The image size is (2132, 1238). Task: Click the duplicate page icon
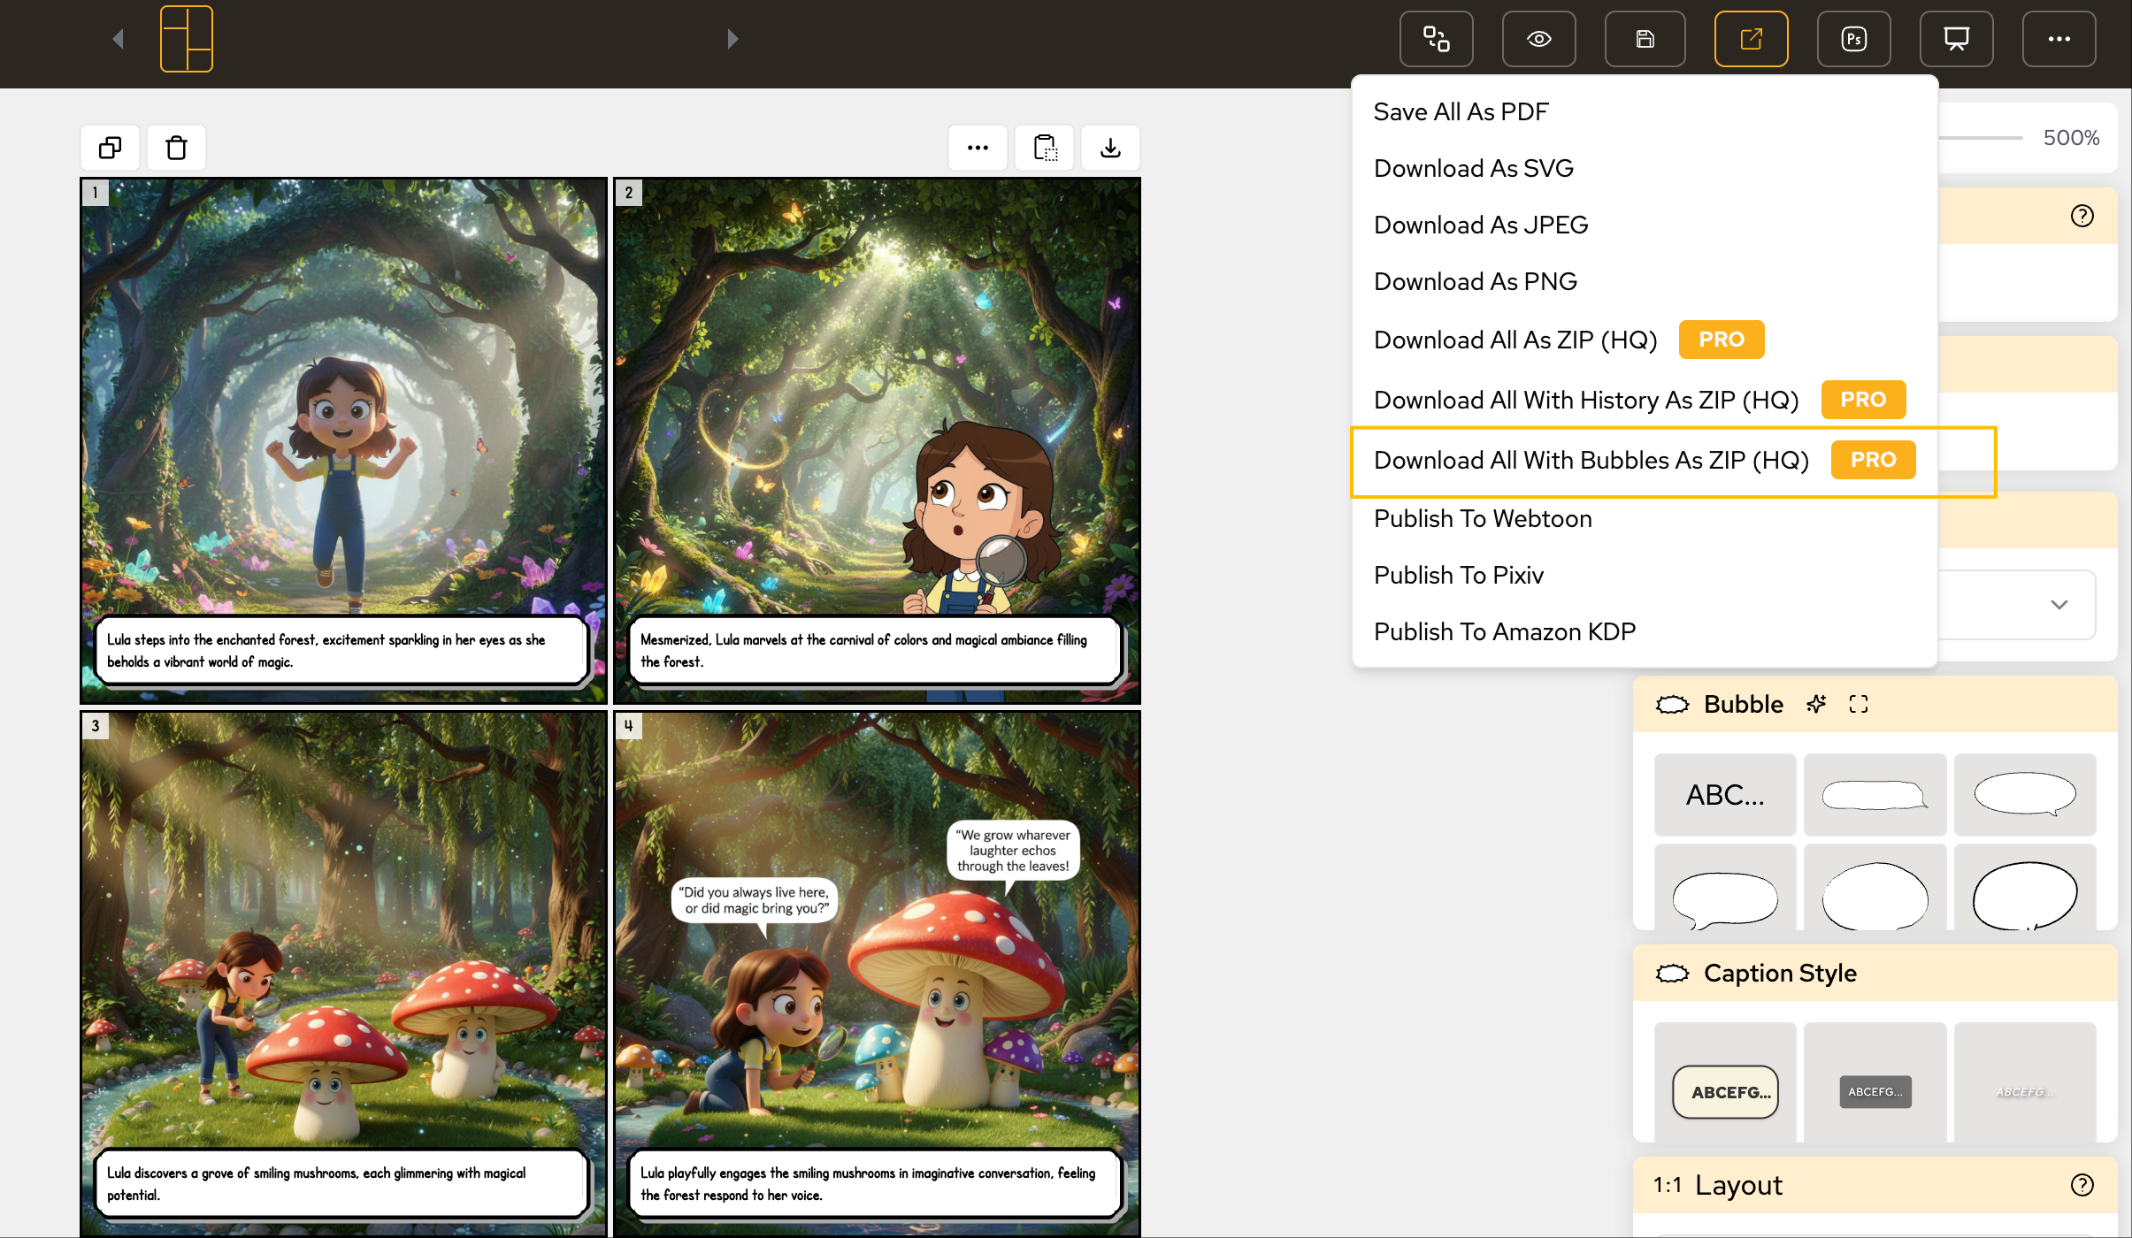pos(111,148)
